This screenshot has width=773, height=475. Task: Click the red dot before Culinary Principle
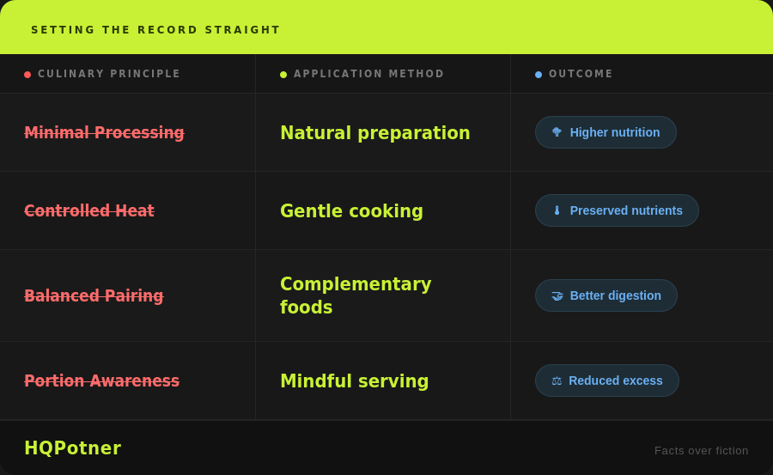pos(27,75)
